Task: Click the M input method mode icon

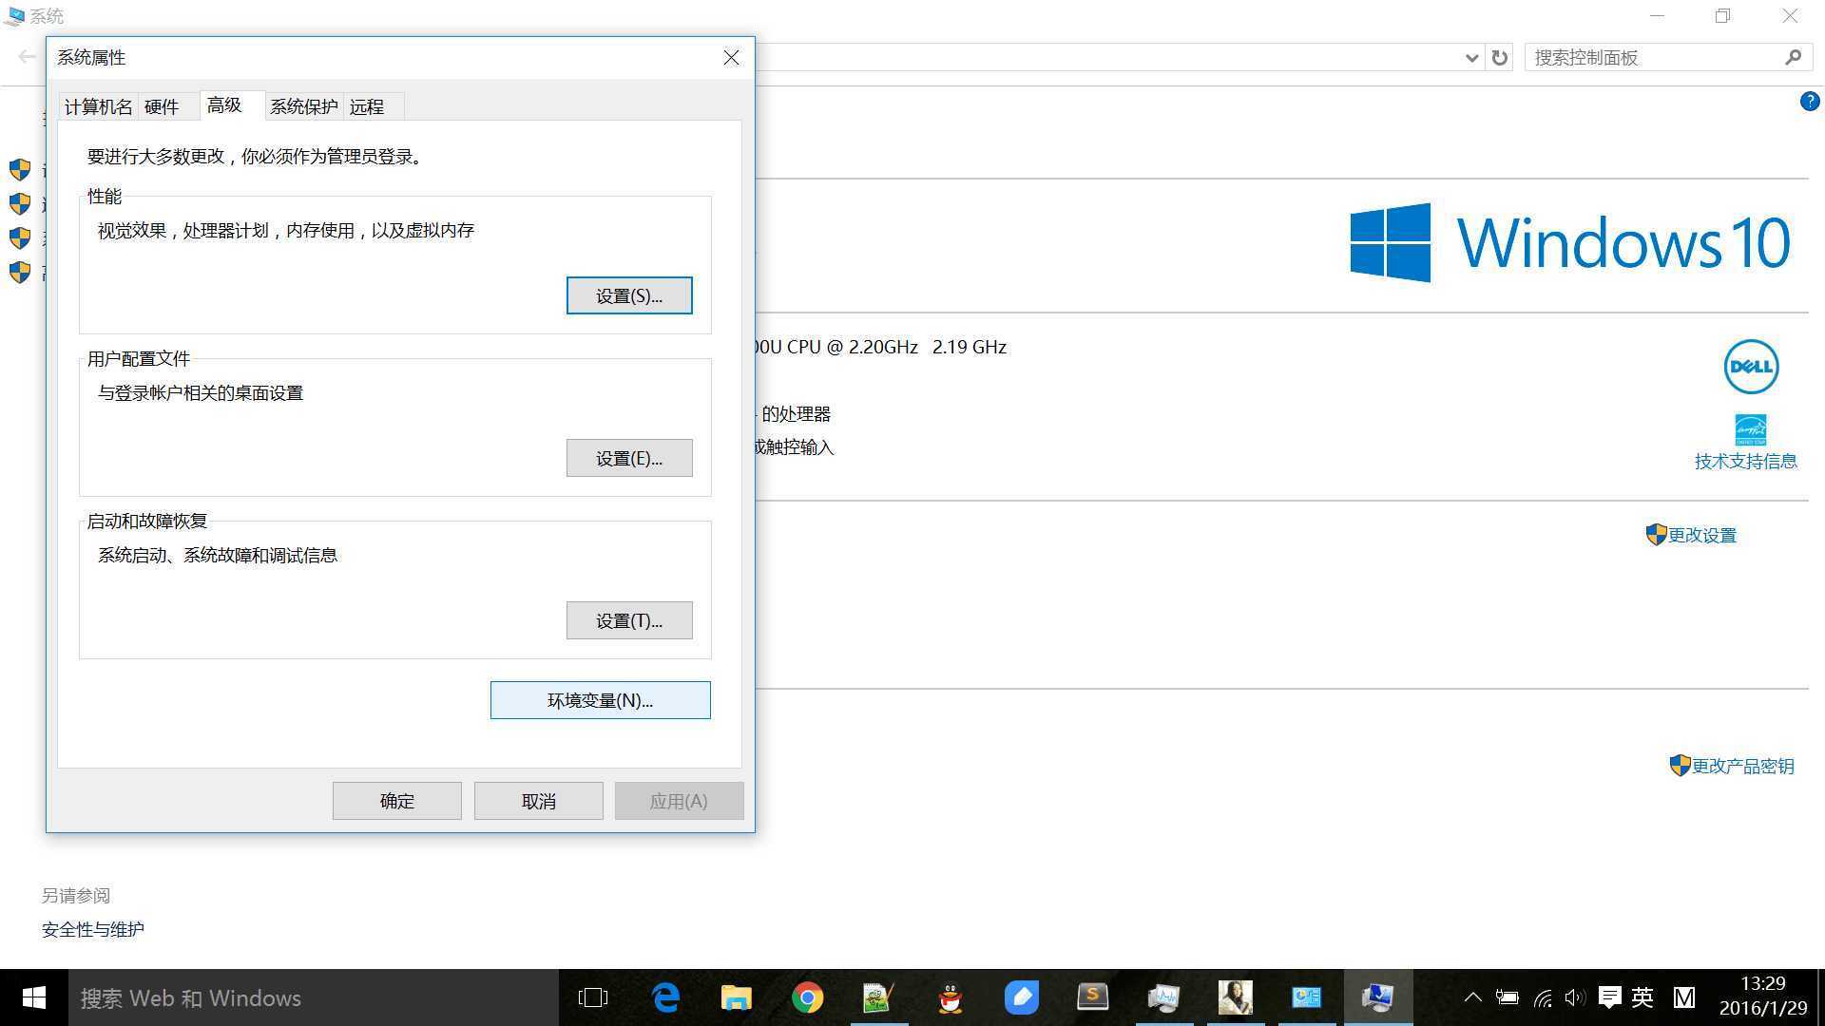Action: [1684, 997]
